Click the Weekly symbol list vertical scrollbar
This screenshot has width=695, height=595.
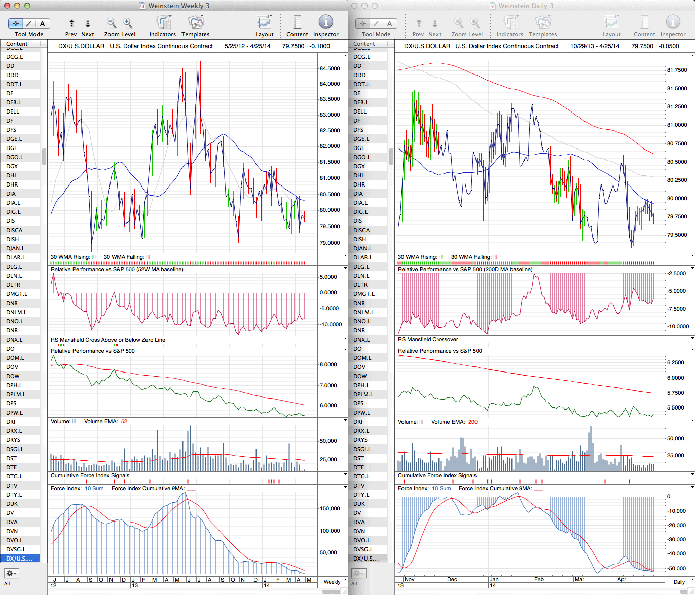coord(44,156)
